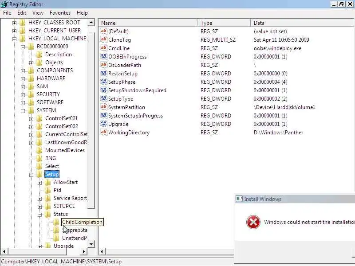Collapse the SYSTEM key node
Screen dimensions: 355x266
pos(23,111)
